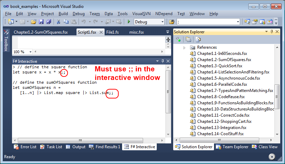Viewport: 285px width, 164px height.
Task: Open the document tab overflow dropdown
Action: click(168, 32)
